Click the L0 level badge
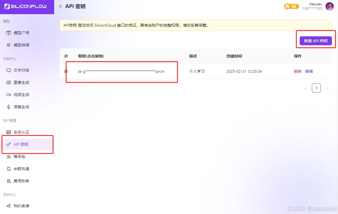 tap(291, 6)
